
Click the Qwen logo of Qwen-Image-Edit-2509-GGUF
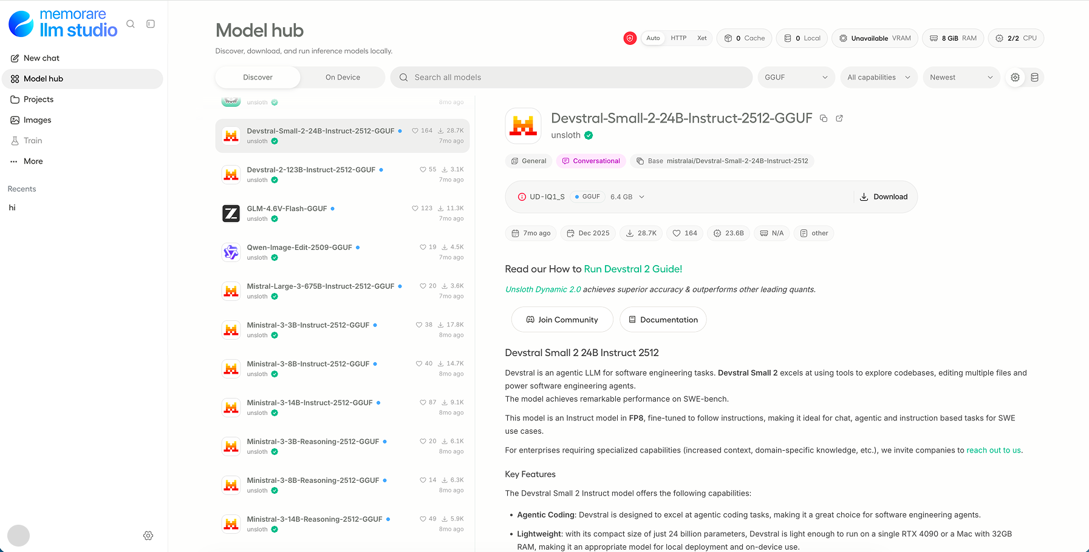tap(231, 252)
